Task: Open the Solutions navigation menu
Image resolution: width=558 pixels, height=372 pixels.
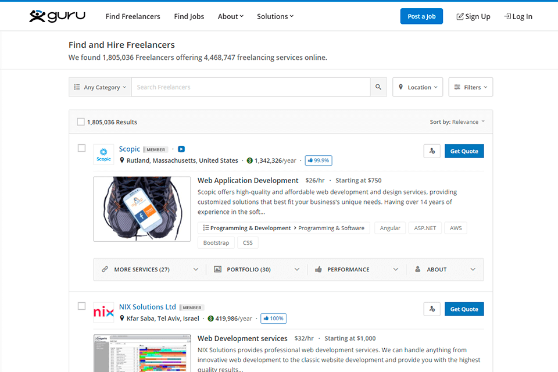Action: pos(275,16)
